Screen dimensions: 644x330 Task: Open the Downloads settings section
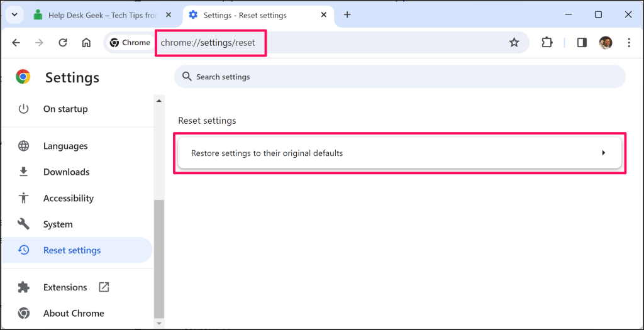(66, 172)
